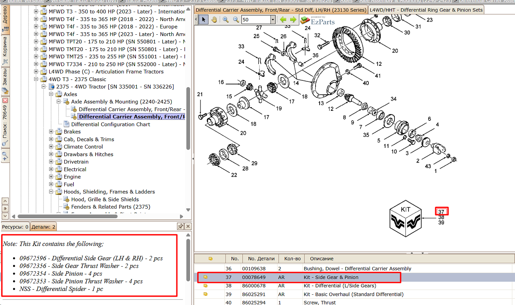Screen dimensions: 515x305
Task: Expand the Brakes tree node
Action: coord(51,132)
